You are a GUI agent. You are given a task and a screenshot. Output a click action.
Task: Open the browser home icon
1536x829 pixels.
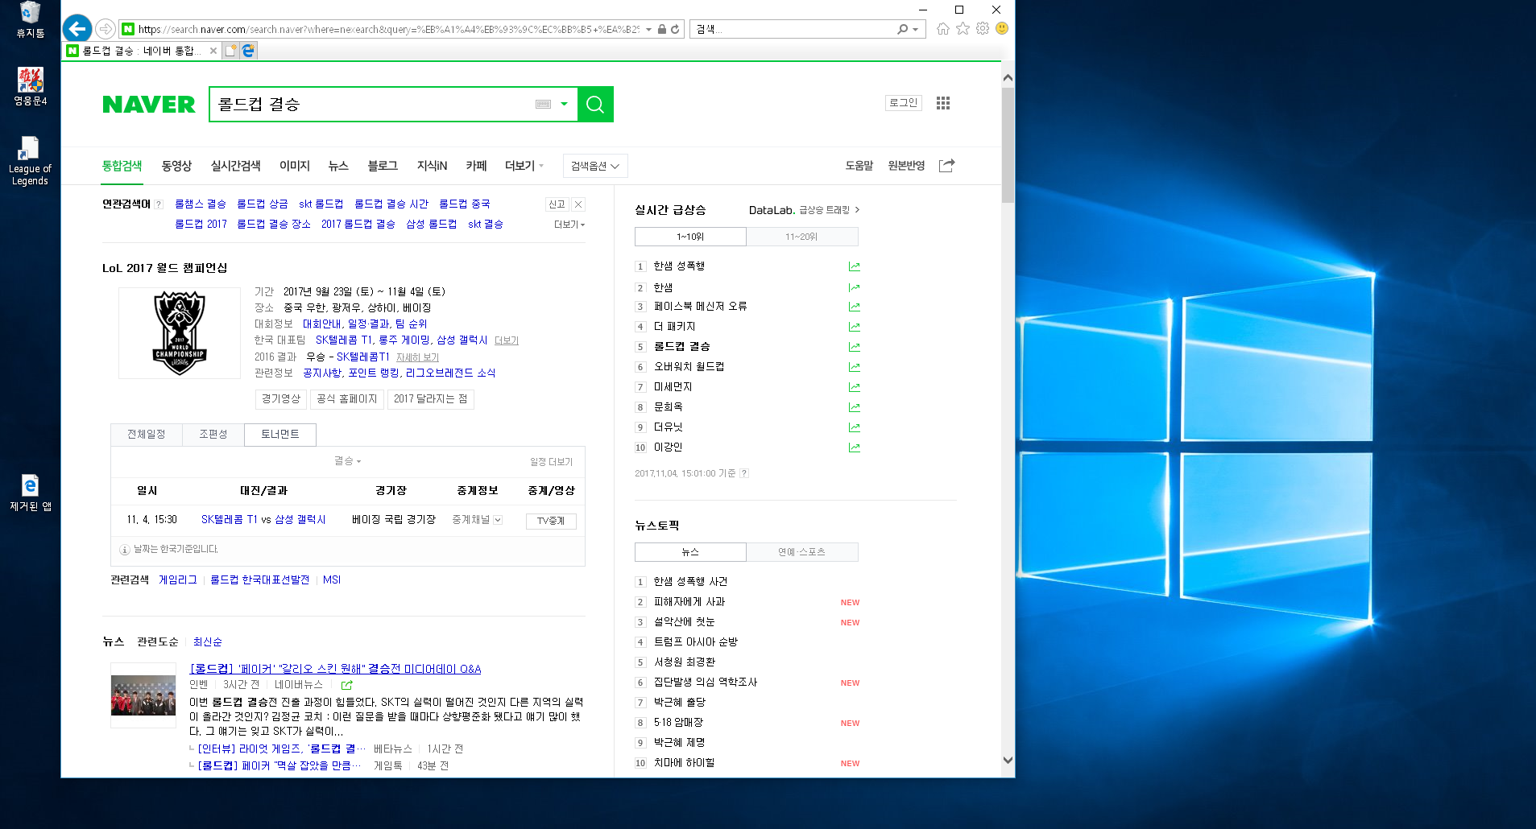pos(942,29)
